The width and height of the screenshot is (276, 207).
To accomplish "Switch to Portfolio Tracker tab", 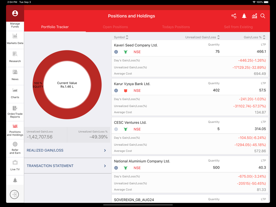I will click(55, 27).
